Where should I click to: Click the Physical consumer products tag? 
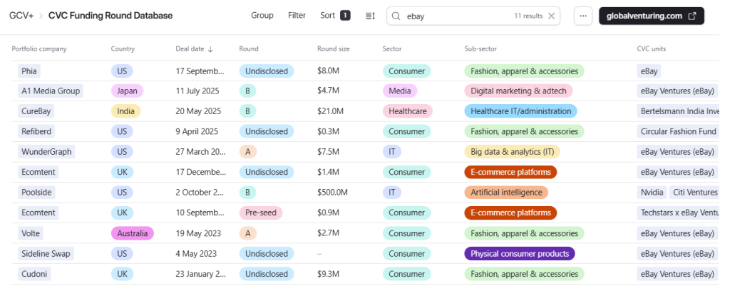(519, 253)
